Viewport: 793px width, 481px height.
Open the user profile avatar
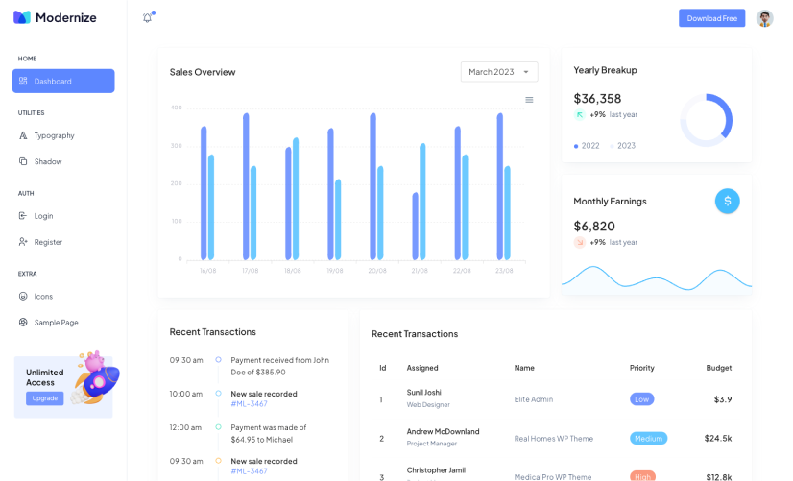tap(764, 18)
